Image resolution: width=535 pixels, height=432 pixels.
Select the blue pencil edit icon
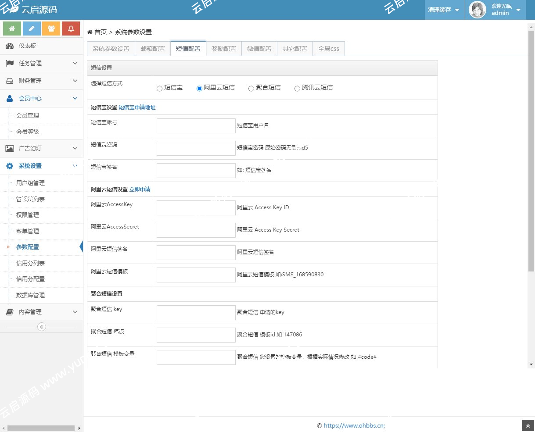pyautogui.click(x=32, y=28)
